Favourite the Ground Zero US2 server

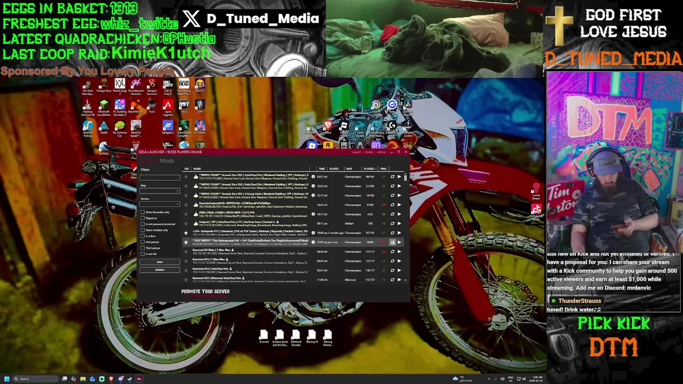point(186,177)
